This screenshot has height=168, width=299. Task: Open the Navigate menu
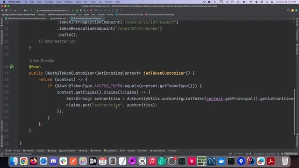(49, 2)
